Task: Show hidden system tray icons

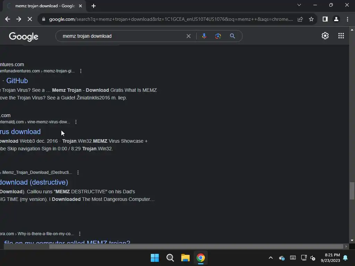Action: tap(270, 258)
